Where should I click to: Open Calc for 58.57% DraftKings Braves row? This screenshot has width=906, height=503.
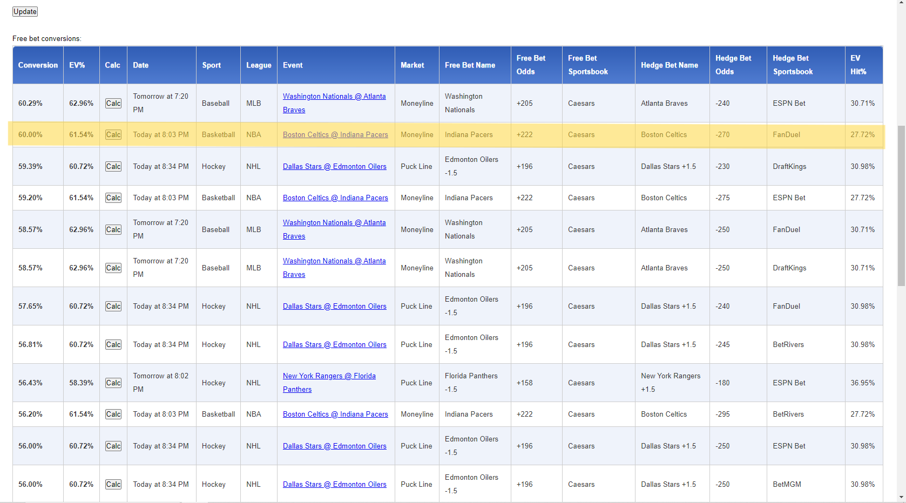point(113,268)
